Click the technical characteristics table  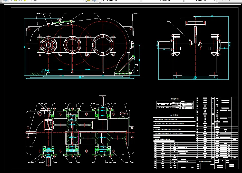175,105
